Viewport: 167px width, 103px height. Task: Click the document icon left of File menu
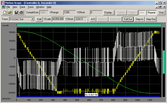click(4, 7)
